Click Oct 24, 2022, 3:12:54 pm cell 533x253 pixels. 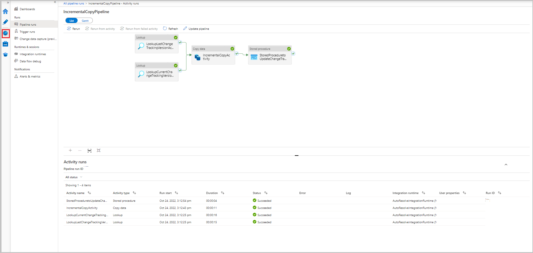pyautogui.click(x=175, y=201)
